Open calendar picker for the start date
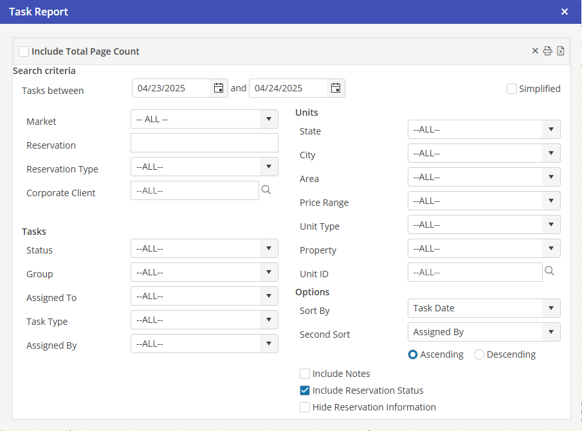 (x=219, y=88)
